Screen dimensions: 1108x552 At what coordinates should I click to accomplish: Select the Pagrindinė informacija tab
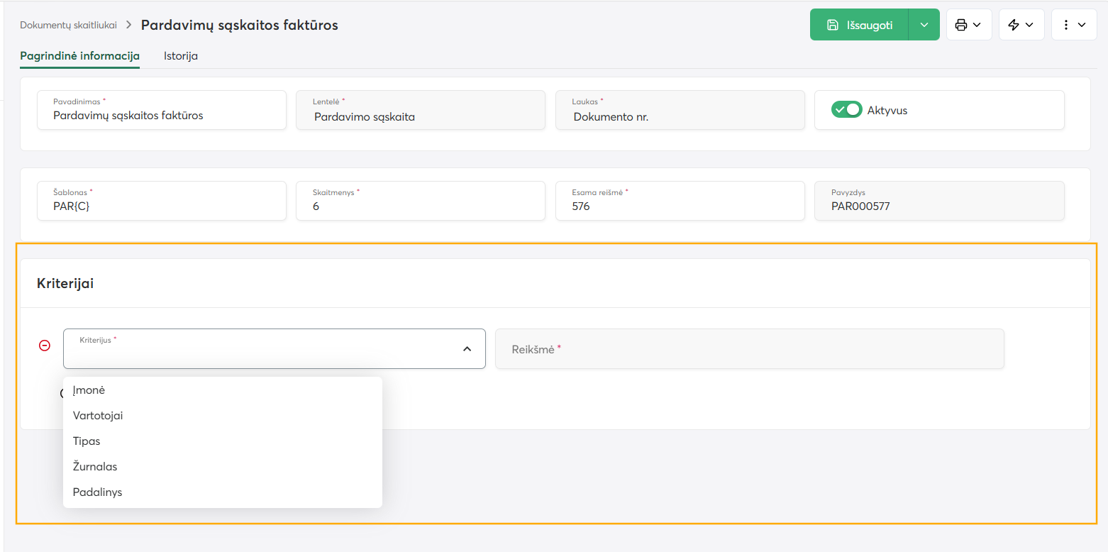click(x=79, y=56)
